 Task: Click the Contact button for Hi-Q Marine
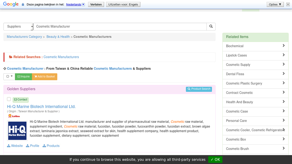click(21, 99)
